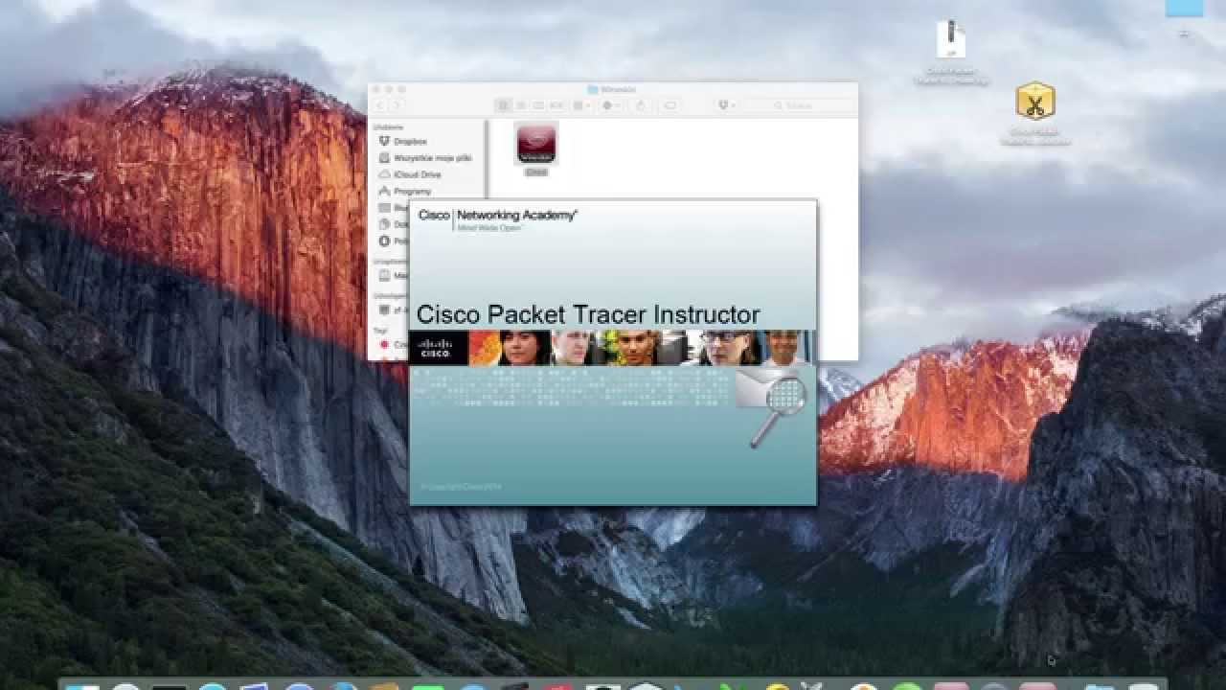Select Dropbox in the Finder sidebar
The height and width of the screenshot is (690, 1226).
click(x=410, y=141)
